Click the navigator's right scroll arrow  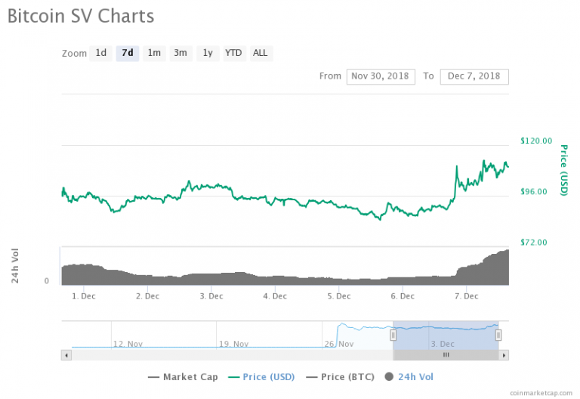(504, 355)
